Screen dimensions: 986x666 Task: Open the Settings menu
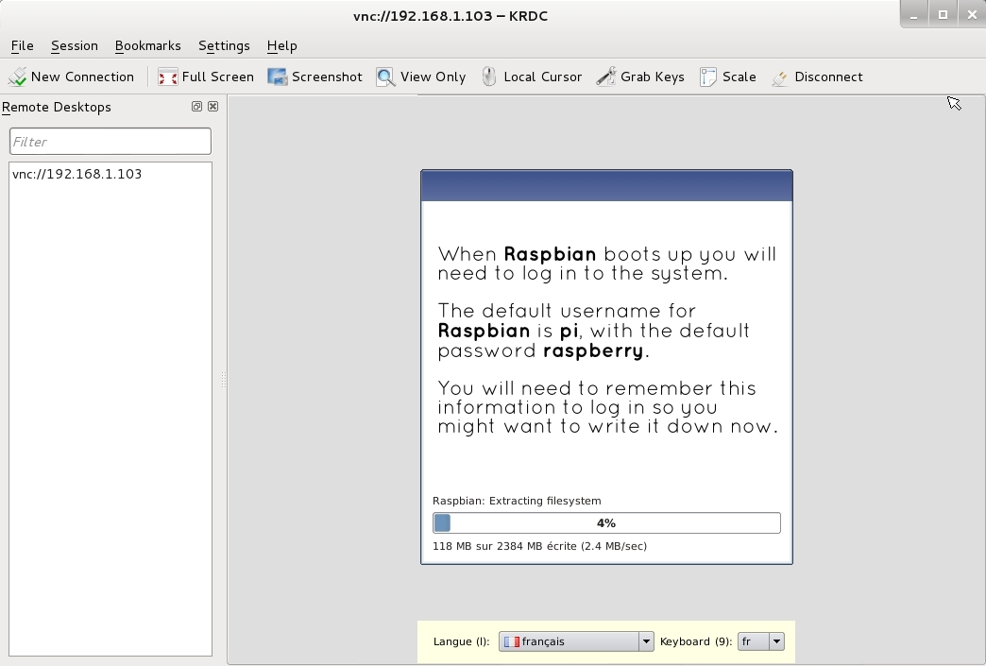tap(224, 46)
